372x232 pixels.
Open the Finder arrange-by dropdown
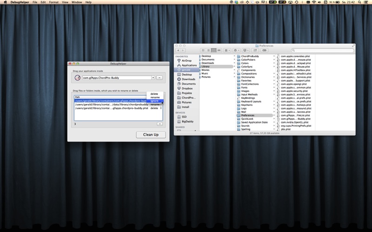tap(227, 50)
